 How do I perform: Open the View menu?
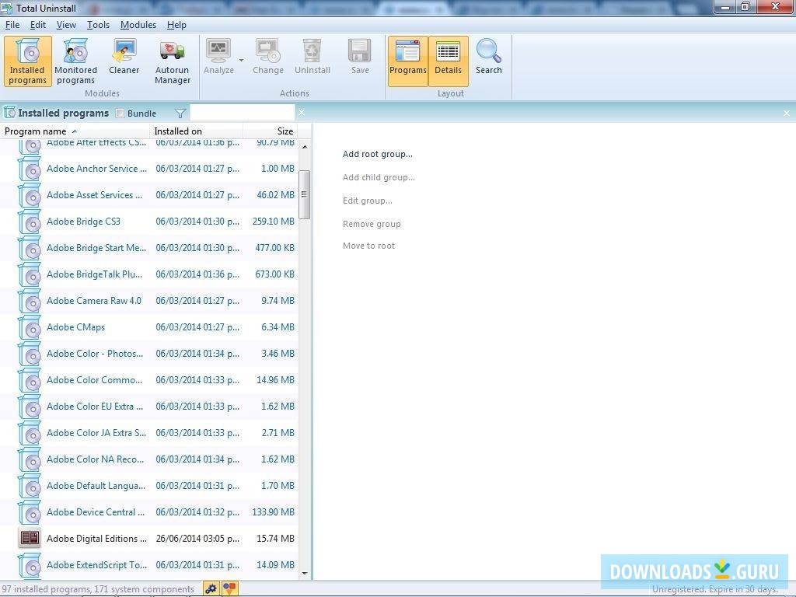point(66,25)
